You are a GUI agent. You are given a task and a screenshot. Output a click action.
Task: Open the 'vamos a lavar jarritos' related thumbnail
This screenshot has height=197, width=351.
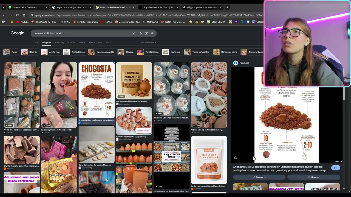click(322, 187)
